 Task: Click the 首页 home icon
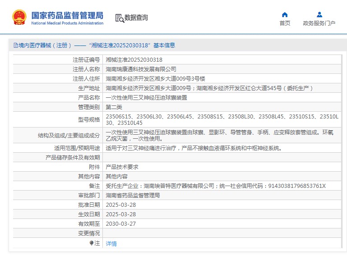click(x=285, y=15)
